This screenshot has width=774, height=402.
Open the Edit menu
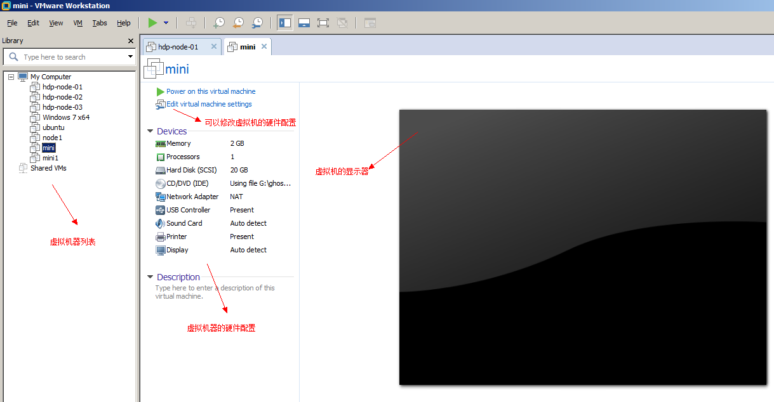click(33, 23)
